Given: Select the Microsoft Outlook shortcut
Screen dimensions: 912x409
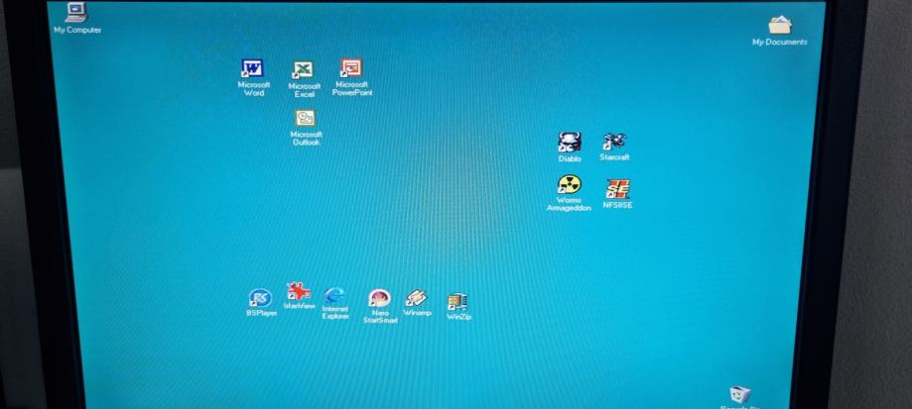Looking at the screenshot, I should 305,119.
